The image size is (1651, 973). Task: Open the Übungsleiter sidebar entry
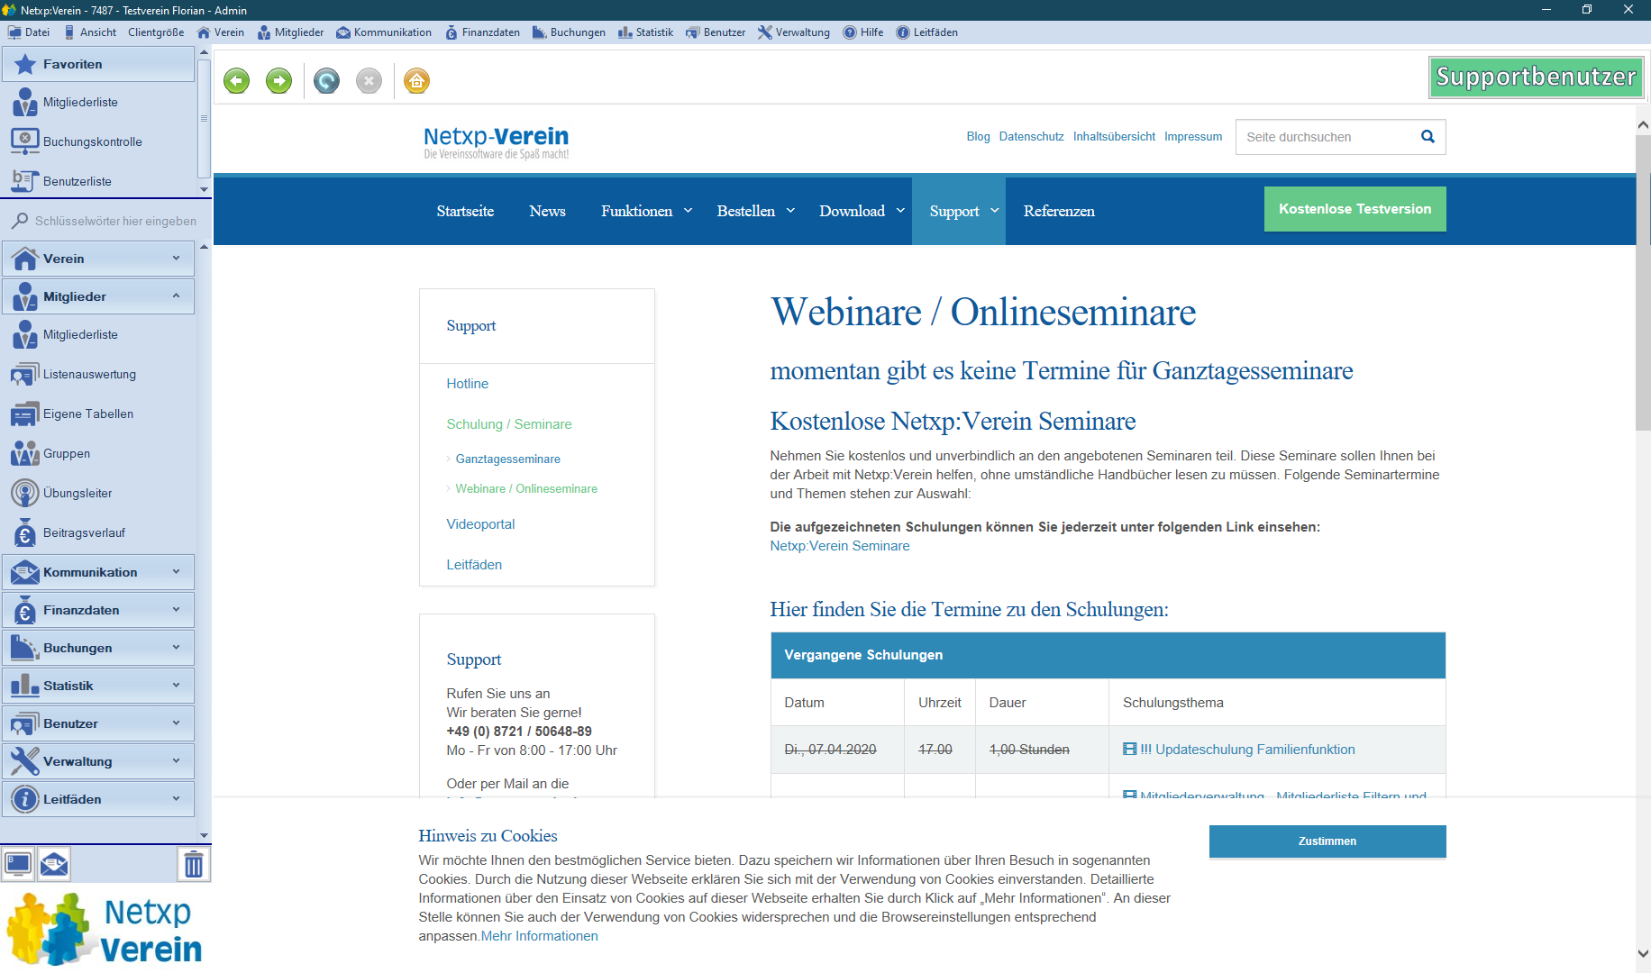click(78, 494)
